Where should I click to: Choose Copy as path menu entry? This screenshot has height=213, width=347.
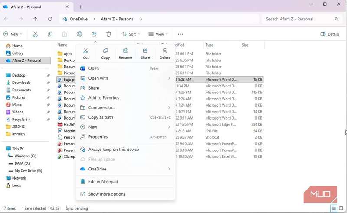(x=101, y=117)
